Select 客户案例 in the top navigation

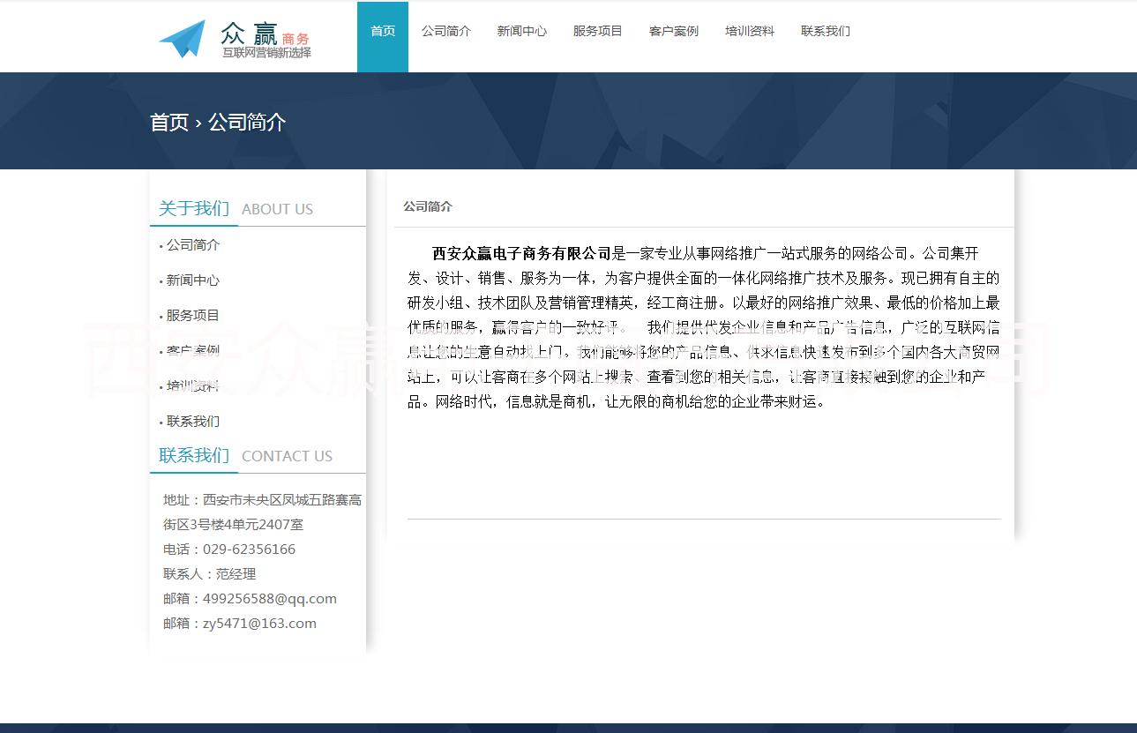click(674, 31)
